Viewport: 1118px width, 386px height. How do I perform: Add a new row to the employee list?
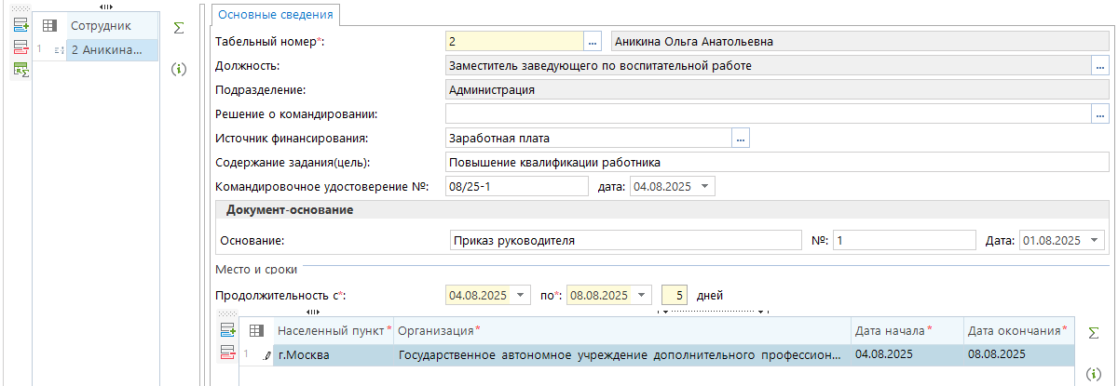pyautogui.click(x=20, y=26)
